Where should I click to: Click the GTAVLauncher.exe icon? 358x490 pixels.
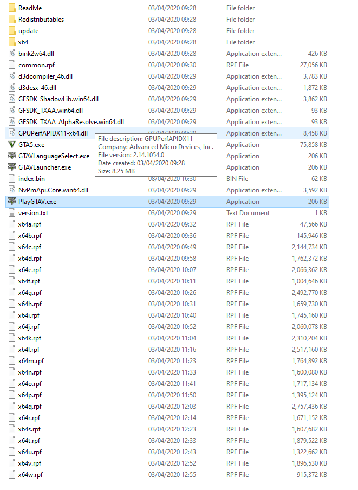(12, 167)
